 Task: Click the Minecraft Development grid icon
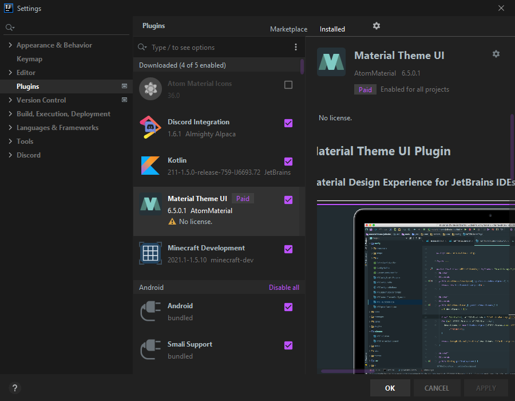(x=150, y=253)
